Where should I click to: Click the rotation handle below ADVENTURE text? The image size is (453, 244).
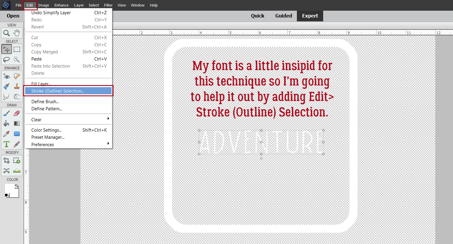coord(261,158)
